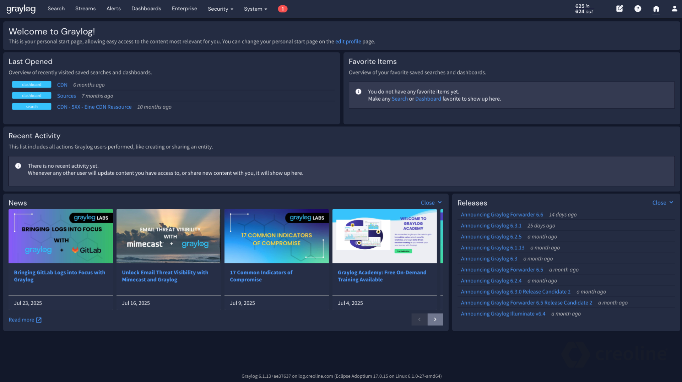Show previous news items with left arrow
Image resolution: width=682 pixels, height=382 pixels.
point(420,319)
